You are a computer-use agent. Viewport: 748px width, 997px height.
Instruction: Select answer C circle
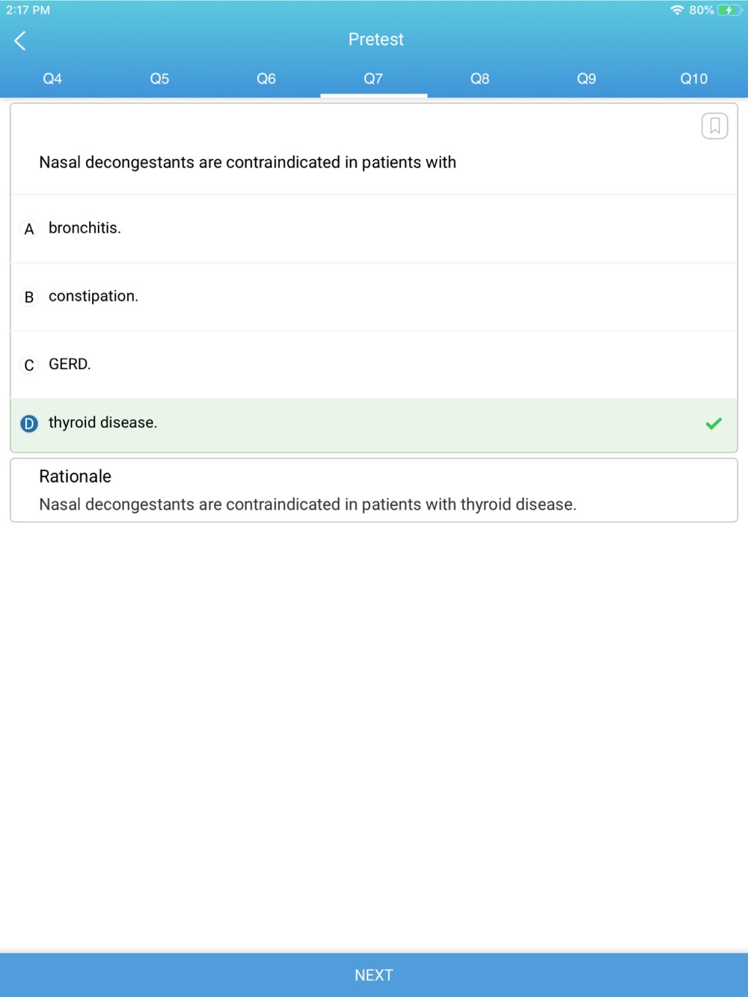pyautogui.click(x=29, y=365)
